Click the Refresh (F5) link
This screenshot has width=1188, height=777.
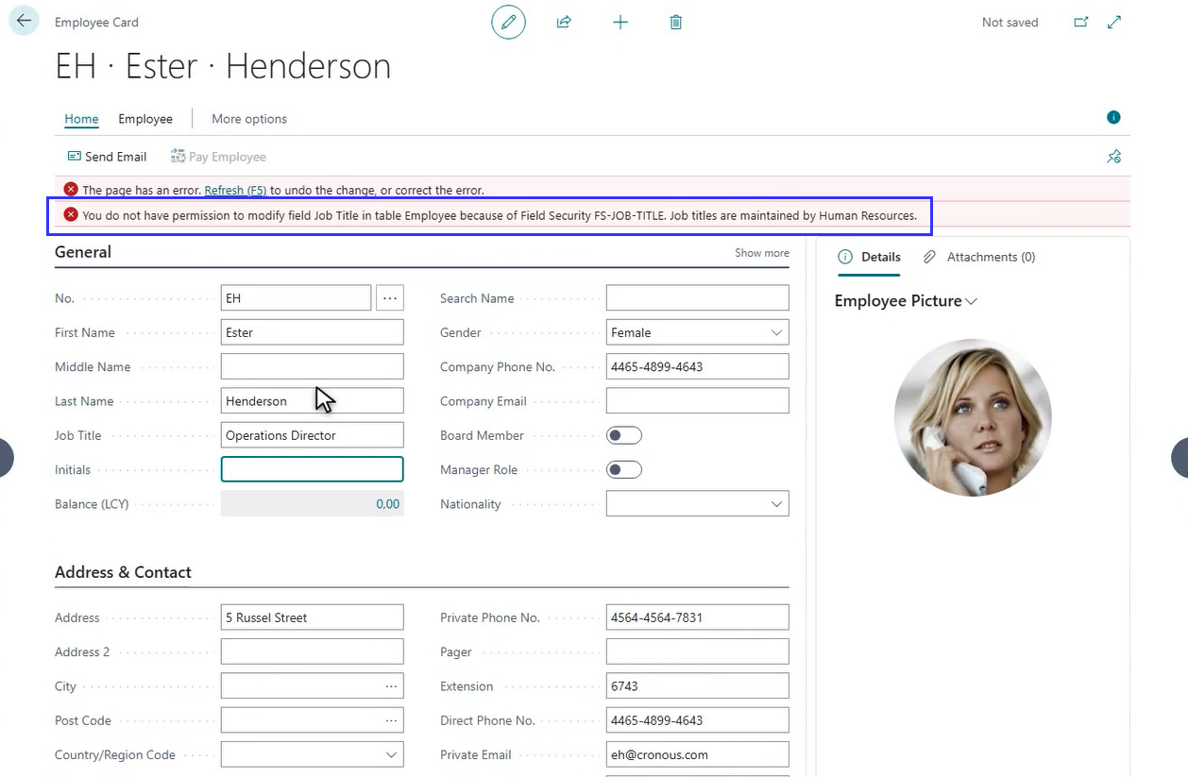tap(235, 190)
